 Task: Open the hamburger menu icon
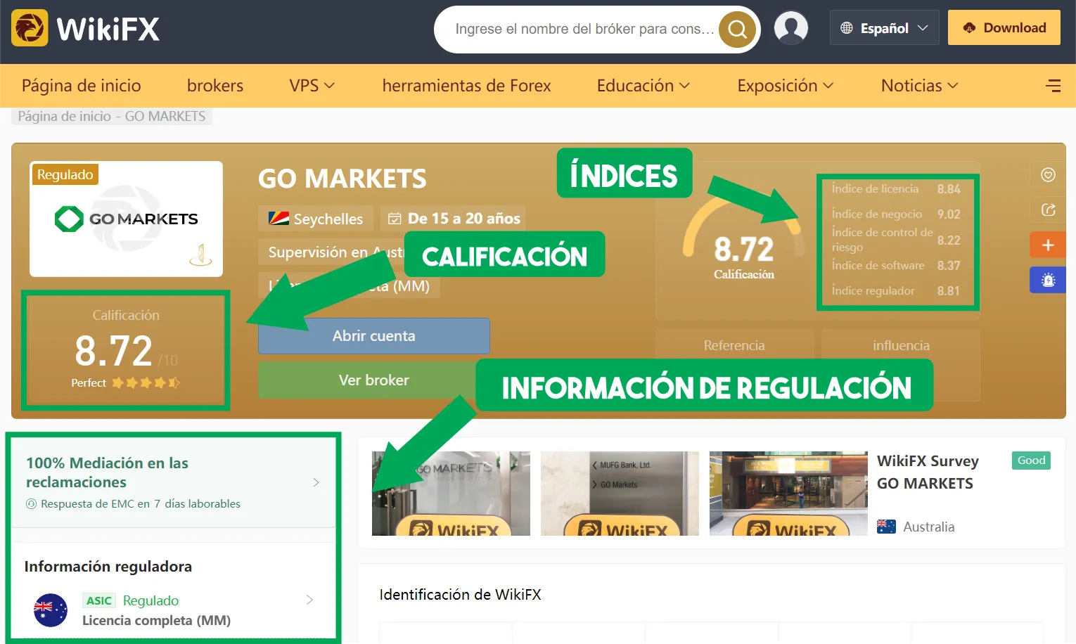tap(1053, 86)
